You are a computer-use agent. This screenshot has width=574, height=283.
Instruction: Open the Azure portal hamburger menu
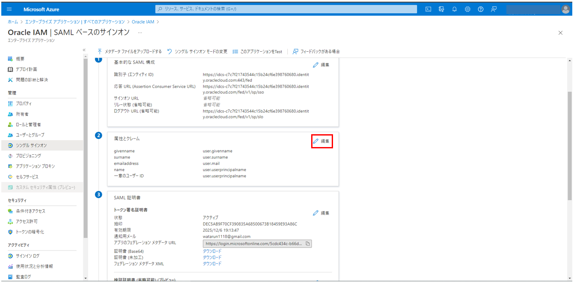[x=10, y=9]
